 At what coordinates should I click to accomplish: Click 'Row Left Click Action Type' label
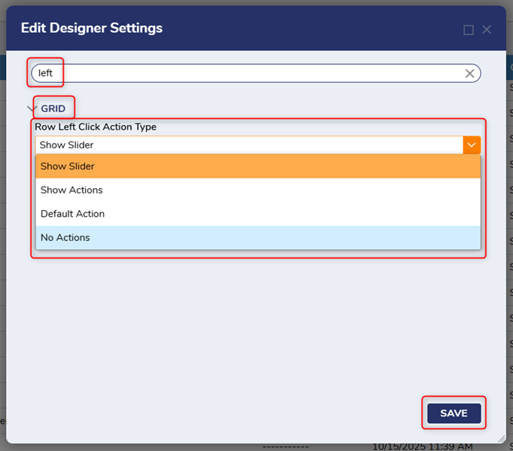pos(96,126)
